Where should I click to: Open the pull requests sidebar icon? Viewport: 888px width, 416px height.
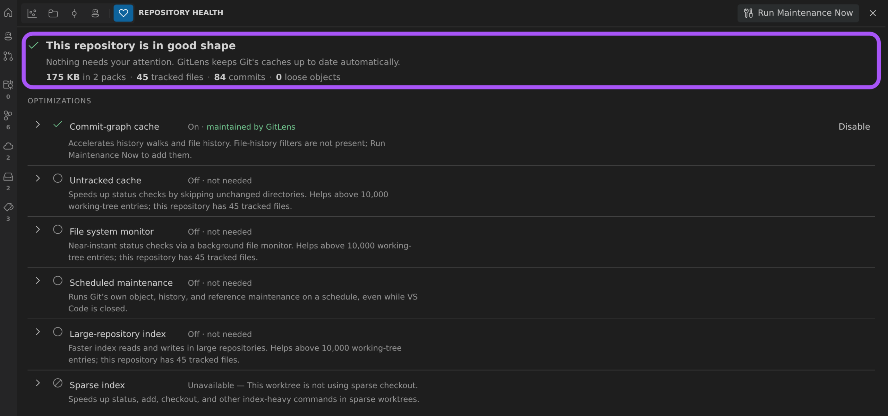pyautogui.click(x=8, y=56)
